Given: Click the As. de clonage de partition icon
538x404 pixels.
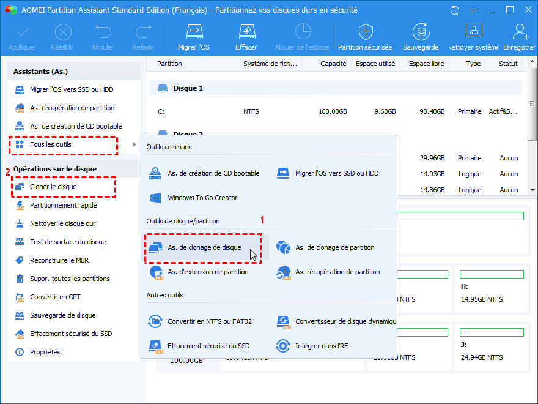Looking at the screenshot, I should (x=284, y=247).
